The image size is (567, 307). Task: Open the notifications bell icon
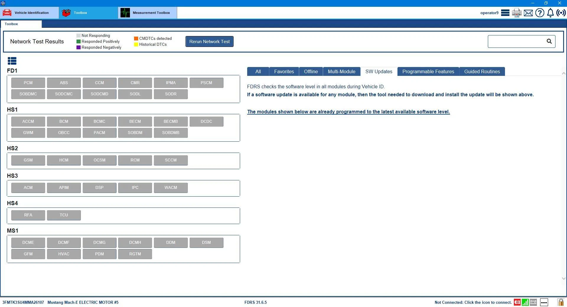coord(550,13)
